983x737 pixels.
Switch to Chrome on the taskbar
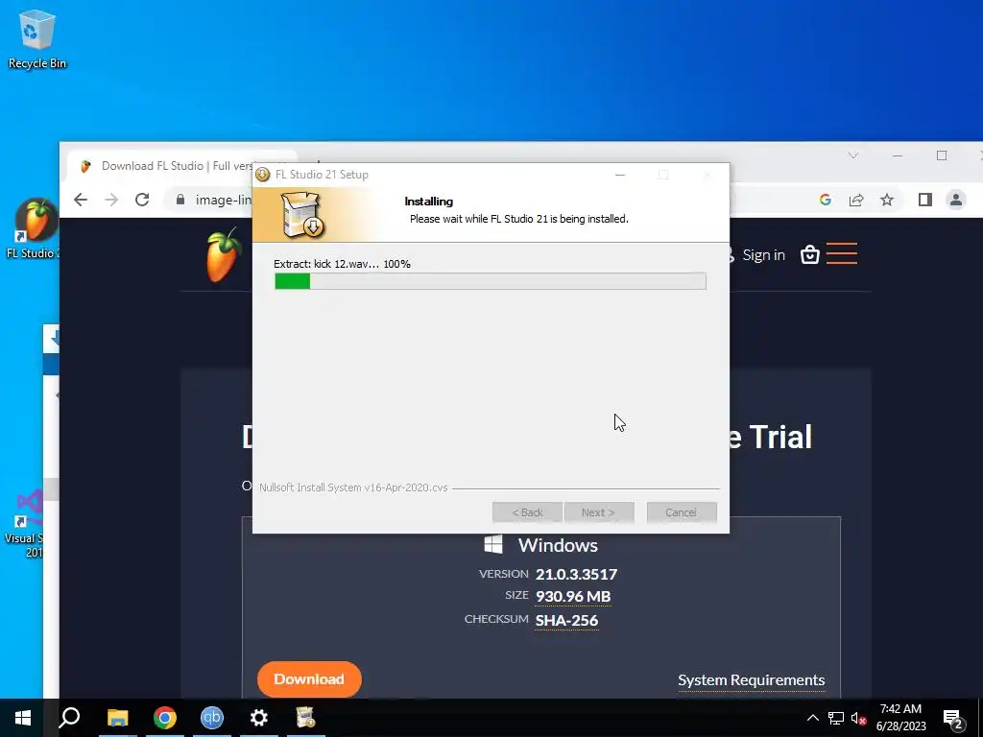coord(165,718)
